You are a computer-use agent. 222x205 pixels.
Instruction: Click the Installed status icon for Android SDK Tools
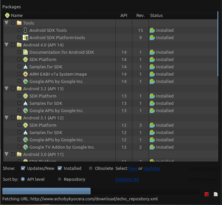(x=152, y=30)
